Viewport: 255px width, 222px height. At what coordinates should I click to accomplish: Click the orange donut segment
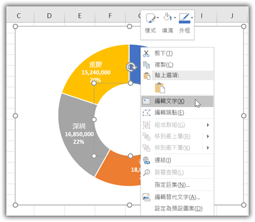[x=121, y=170]
